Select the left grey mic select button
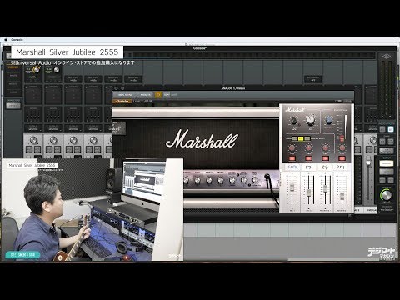The height and width of the screenshot is (300, 400). click(294, 138)
